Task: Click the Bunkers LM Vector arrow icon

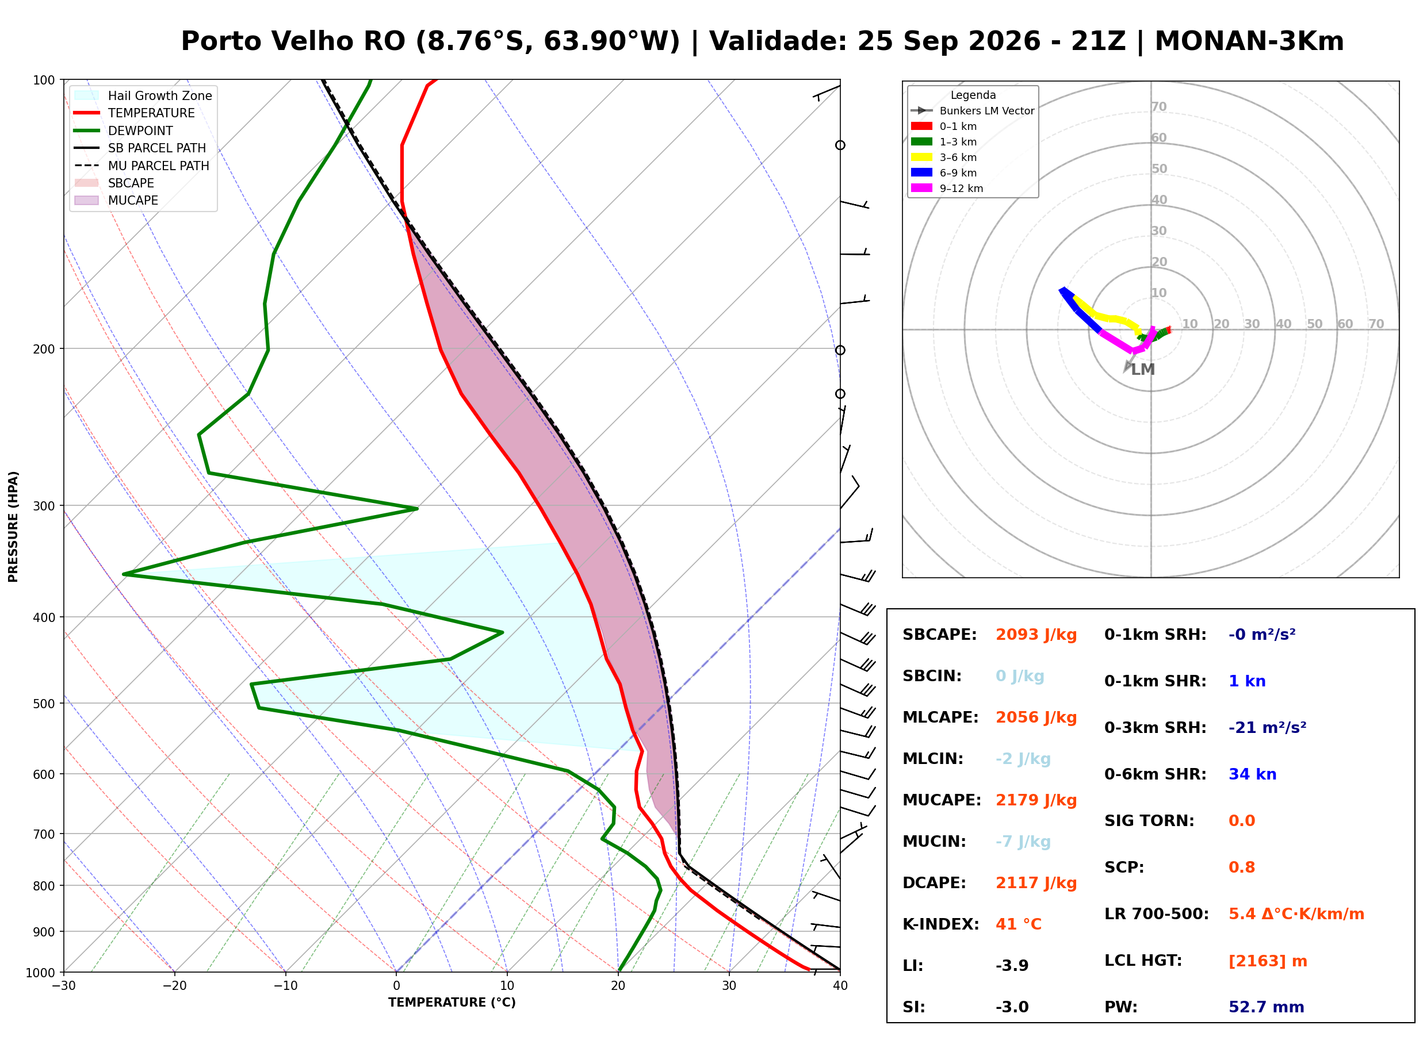Action: pyautogui.click(x=921, y=111)
